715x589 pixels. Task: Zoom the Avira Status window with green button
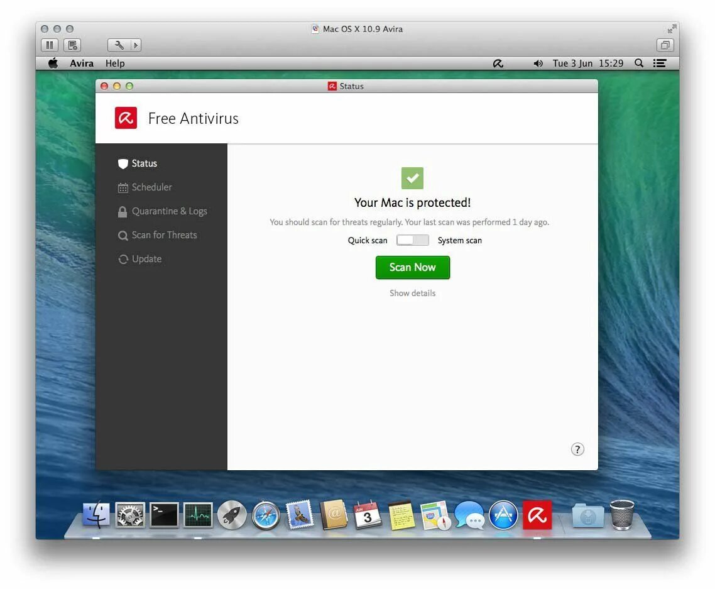point(129,86)
